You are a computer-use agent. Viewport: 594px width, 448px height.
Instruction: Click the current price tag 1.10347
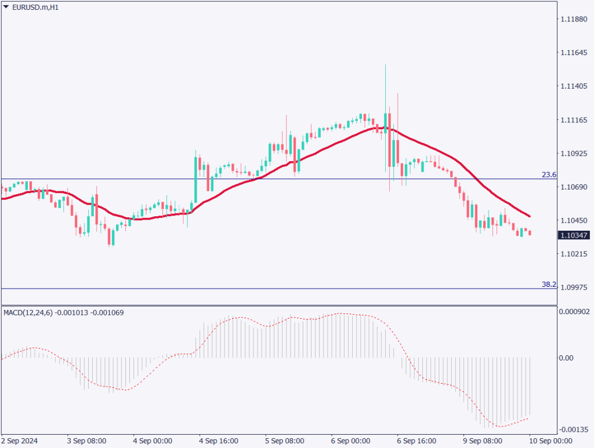click(x=574, y=235)
